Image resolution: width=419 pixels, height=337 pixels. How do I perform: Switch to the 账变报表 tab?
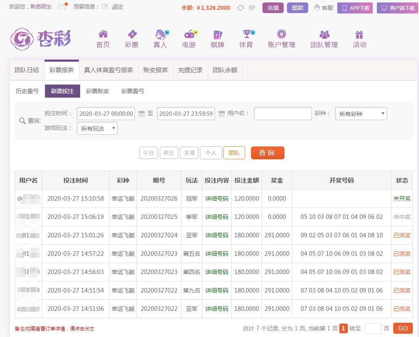click(155, 70)
